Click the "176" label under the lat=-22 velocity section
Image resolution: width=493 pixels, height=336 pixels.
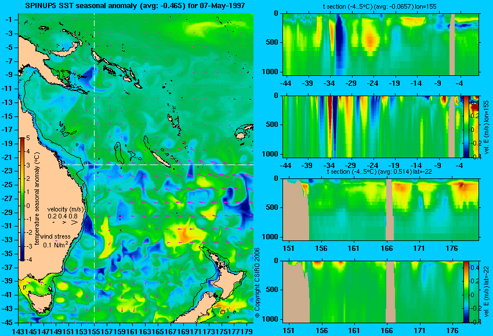coord(452,330)
